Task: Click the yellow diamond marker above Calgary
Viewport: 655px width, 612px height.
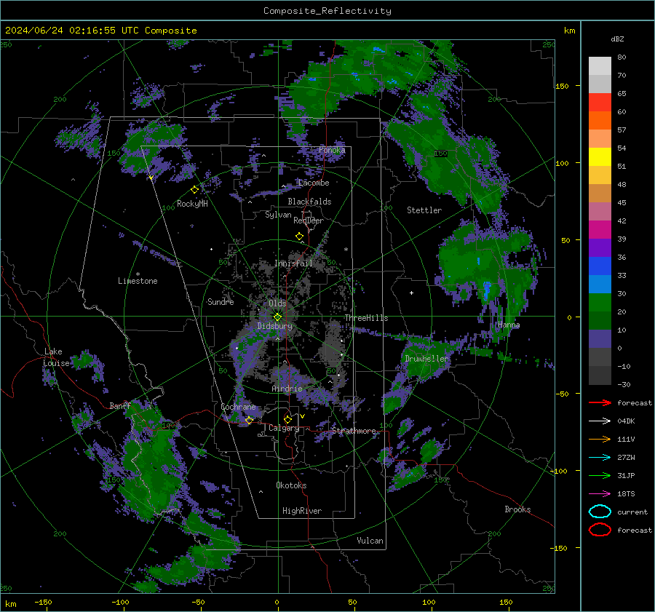Action: click(x=287, y=419)
